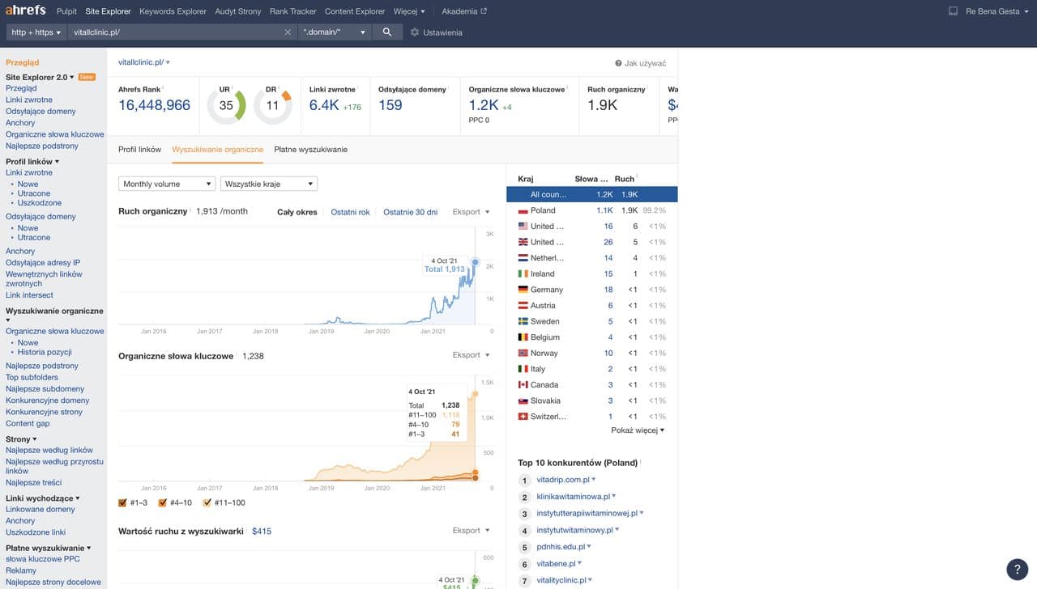The image size is (1037, 589).
Task: Open Ustawienia settings gear
Action: [415, 32]
